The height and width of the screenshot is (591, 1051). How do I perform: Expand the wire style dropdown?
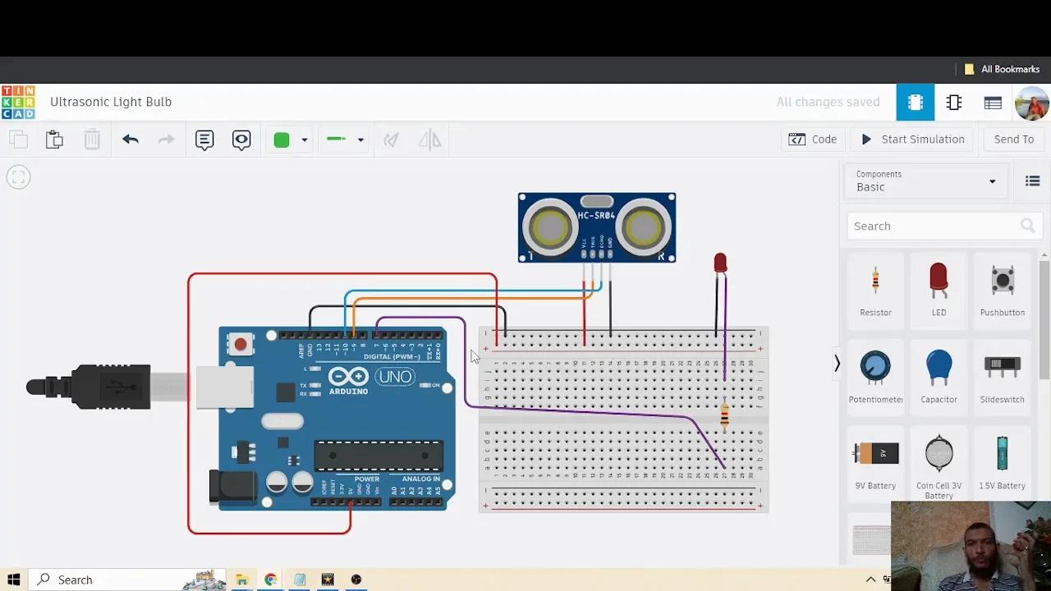tap(359, 140)
